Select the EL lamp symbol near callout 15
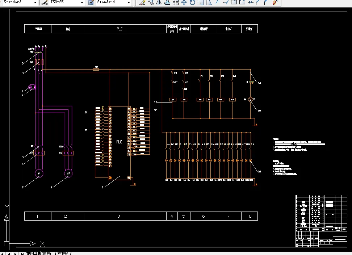Screen dimensions: 352x255 251,100
